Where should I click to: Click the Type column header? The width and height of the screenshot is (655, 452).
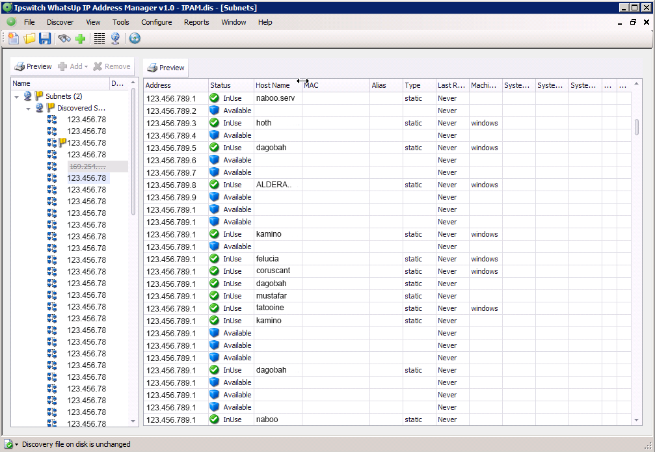[x=420, y=85]
